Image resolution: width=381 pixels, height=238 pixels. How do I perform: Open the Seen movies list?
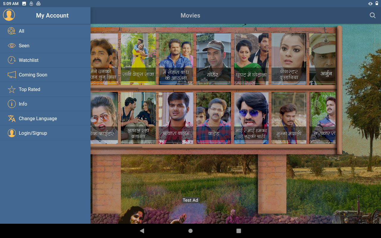coord(45,46)
